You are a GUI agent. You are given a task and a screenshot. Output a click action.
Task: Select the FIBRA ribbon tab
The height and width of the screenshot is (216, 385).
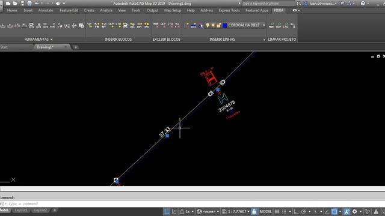[x=279, y=10]
